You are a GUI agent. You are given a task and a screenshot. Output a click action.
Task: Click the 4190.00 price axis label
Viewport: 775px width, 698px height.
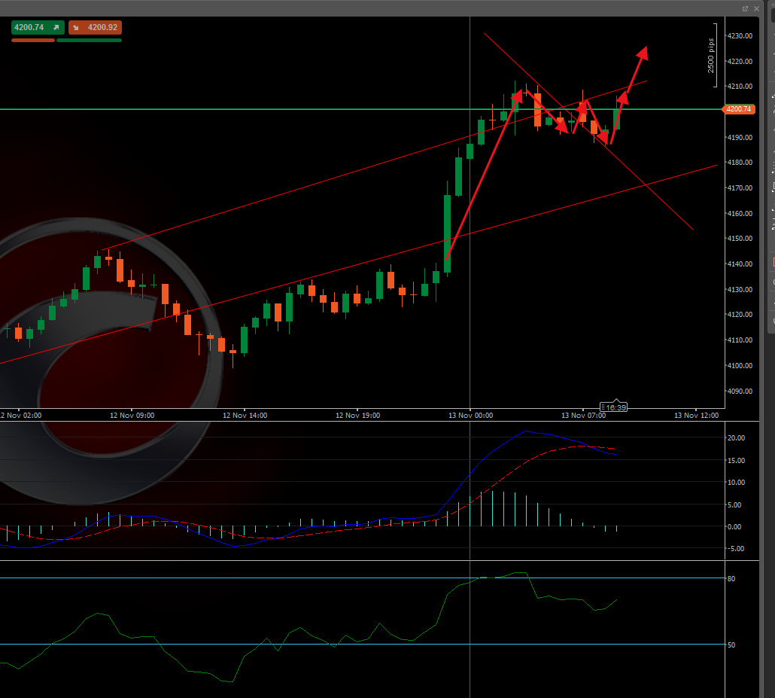(x=740, y=138)
